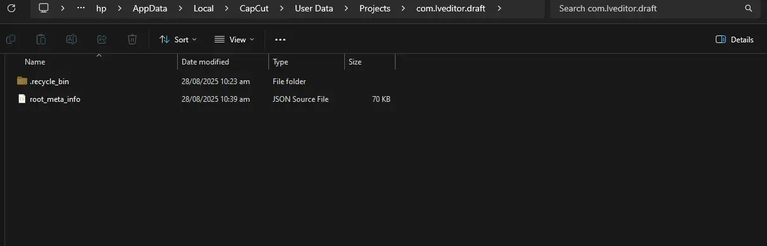The image size is (767, 246).
Task: Select the com.lveditor.draft breadcrumb
Action: 451,8
